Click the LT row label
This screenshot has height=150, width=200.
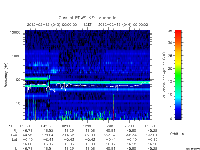pyautogui.click(x=15, y=144)
